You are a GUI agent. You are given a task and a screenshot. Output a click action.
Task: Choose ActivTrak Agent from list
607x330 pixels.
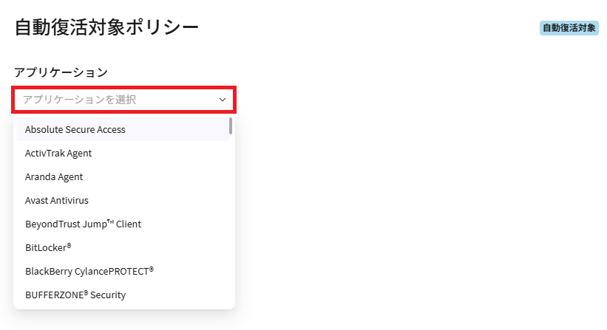[x=58, y=154]
